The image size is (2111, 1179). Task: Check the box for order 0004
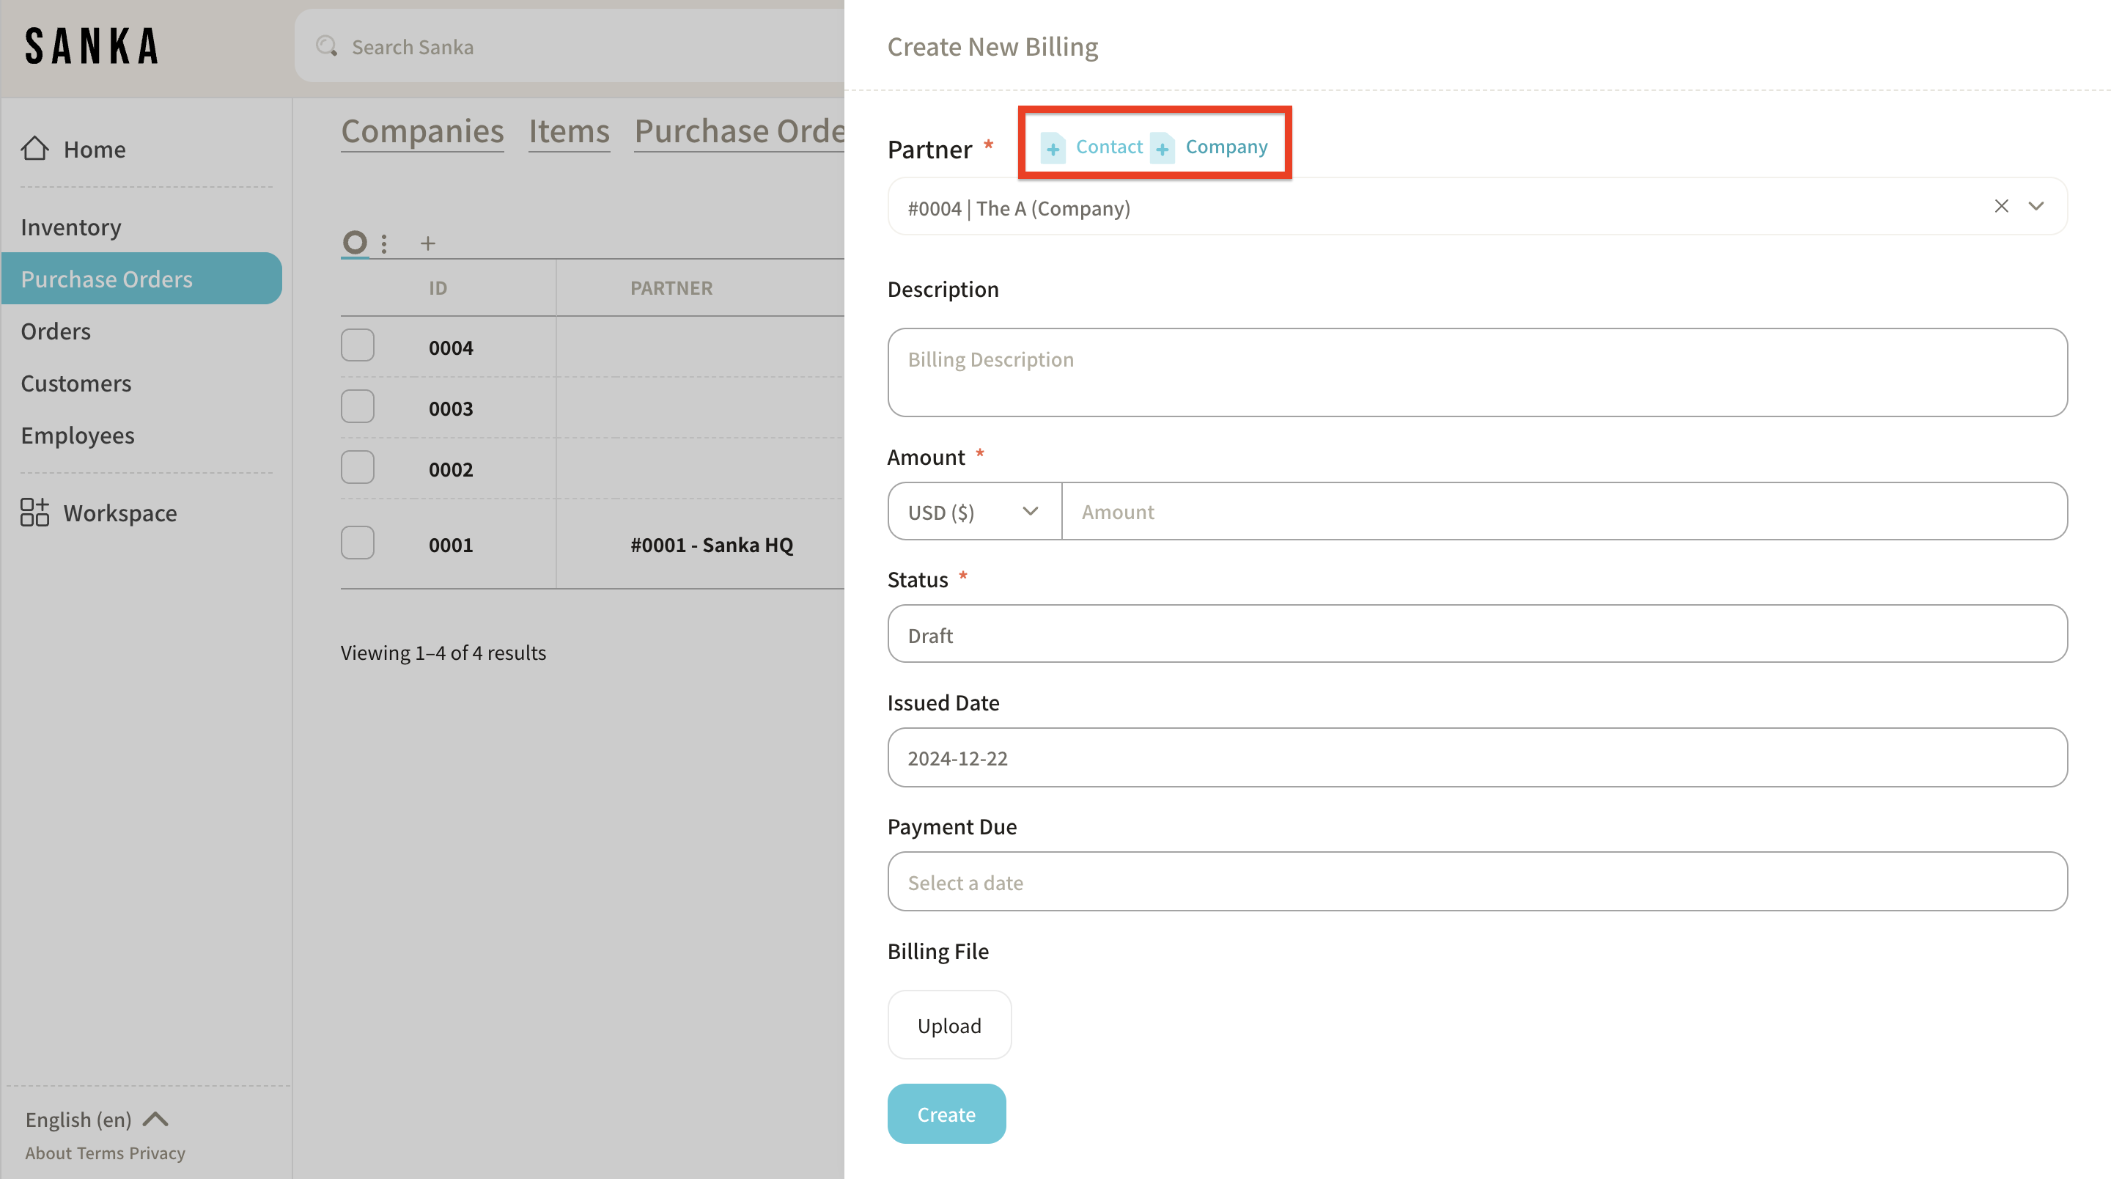click(x=357, y=346)
